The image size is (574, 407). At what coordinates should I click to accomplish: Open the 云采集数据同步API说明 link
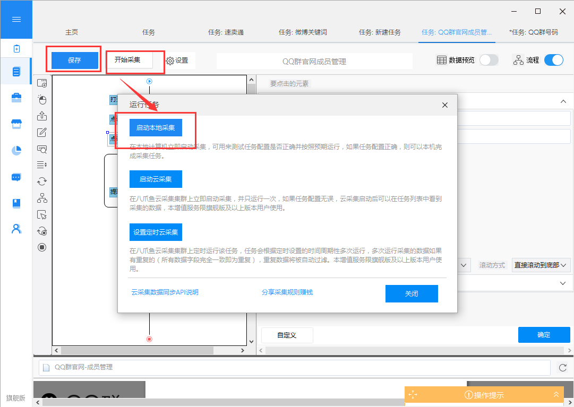coord(165,292)
